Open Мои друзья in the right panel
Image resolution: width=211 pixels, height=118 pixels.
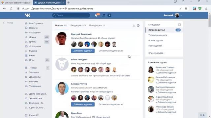[154, 25]
